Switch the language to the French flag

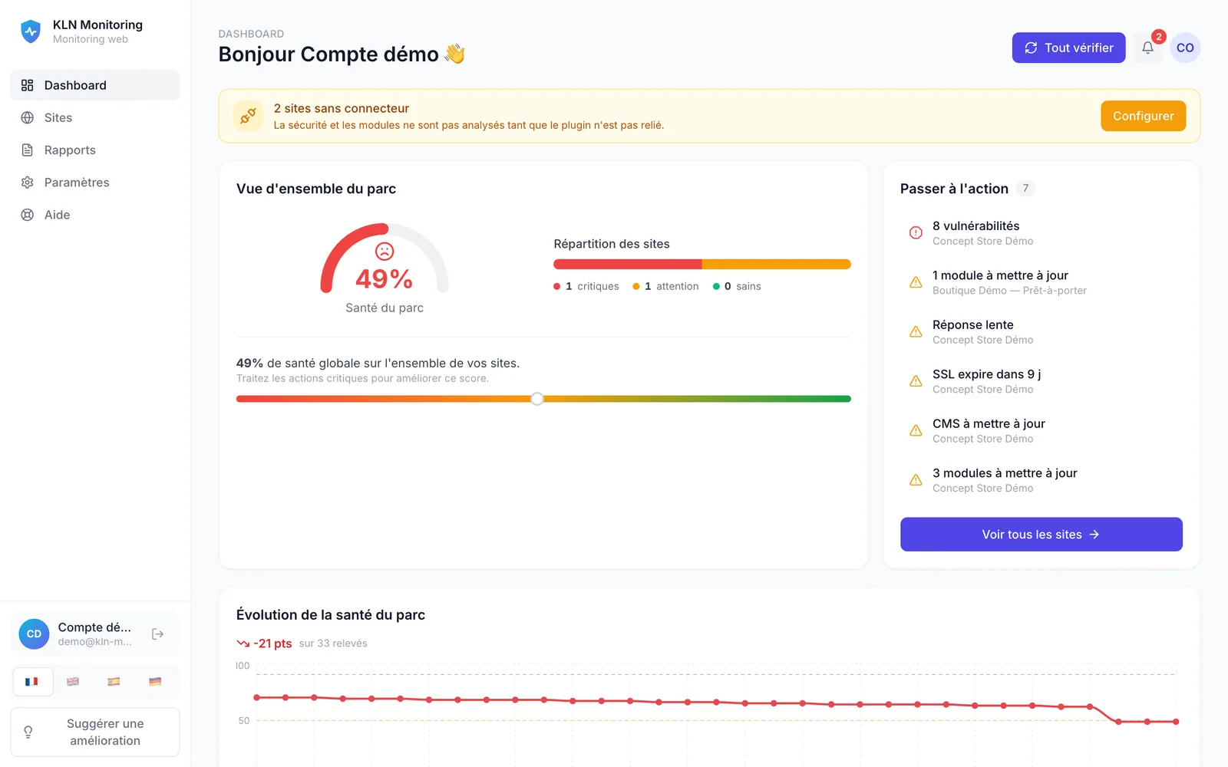pyautogui.click(x=31, y=681)
